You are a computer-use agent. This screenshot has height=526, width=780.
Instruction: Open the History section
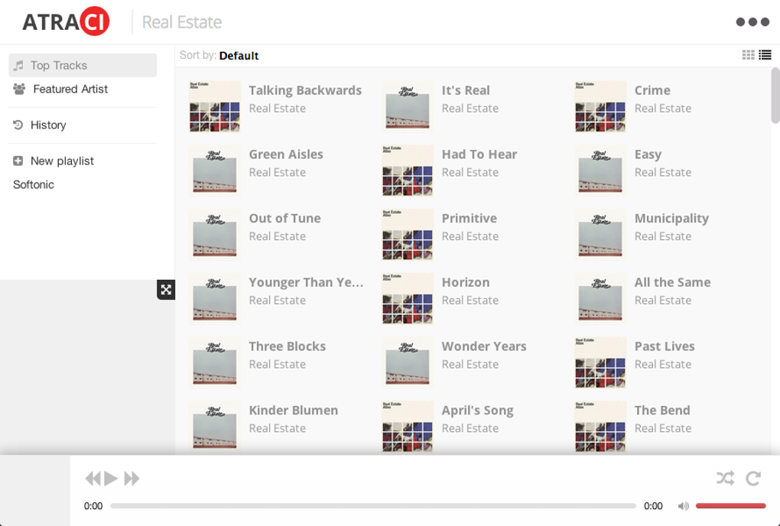(47, 125)
